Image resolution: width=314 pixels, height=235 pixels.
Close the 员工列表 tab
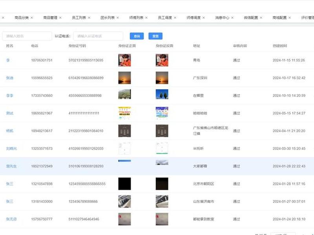pyautogui.click(x=89, y=18)
